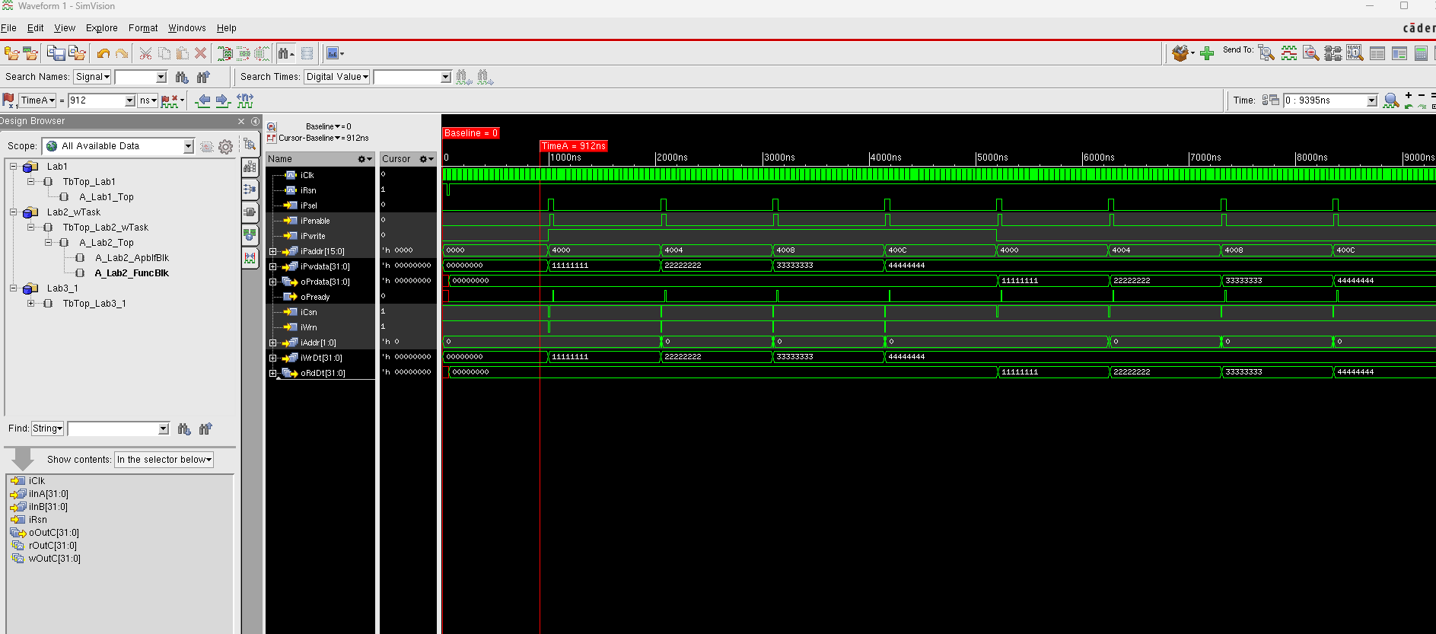Go to next edge arrow icon
This screenshot has height=634, width=1436.
(222, 100)
